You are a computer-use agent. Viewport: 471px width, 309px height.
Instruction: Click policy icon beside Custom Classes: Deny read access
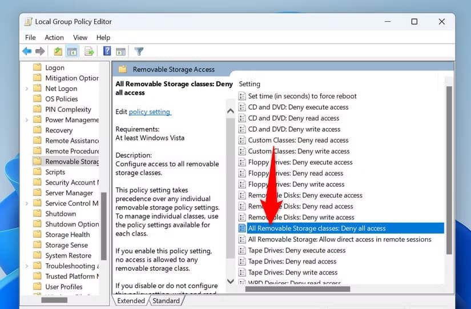coord(242,141)
